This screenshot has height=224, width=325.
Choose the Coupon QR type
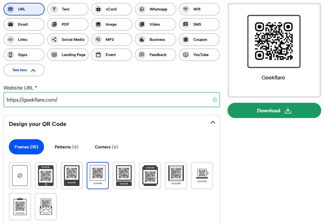tap(199, 40)
